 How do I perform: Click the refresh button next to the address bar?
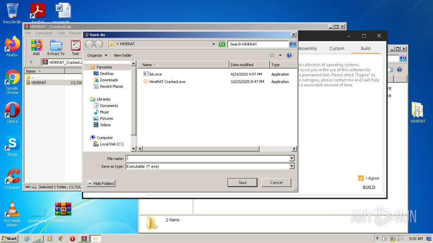click(x=222, y=44)
